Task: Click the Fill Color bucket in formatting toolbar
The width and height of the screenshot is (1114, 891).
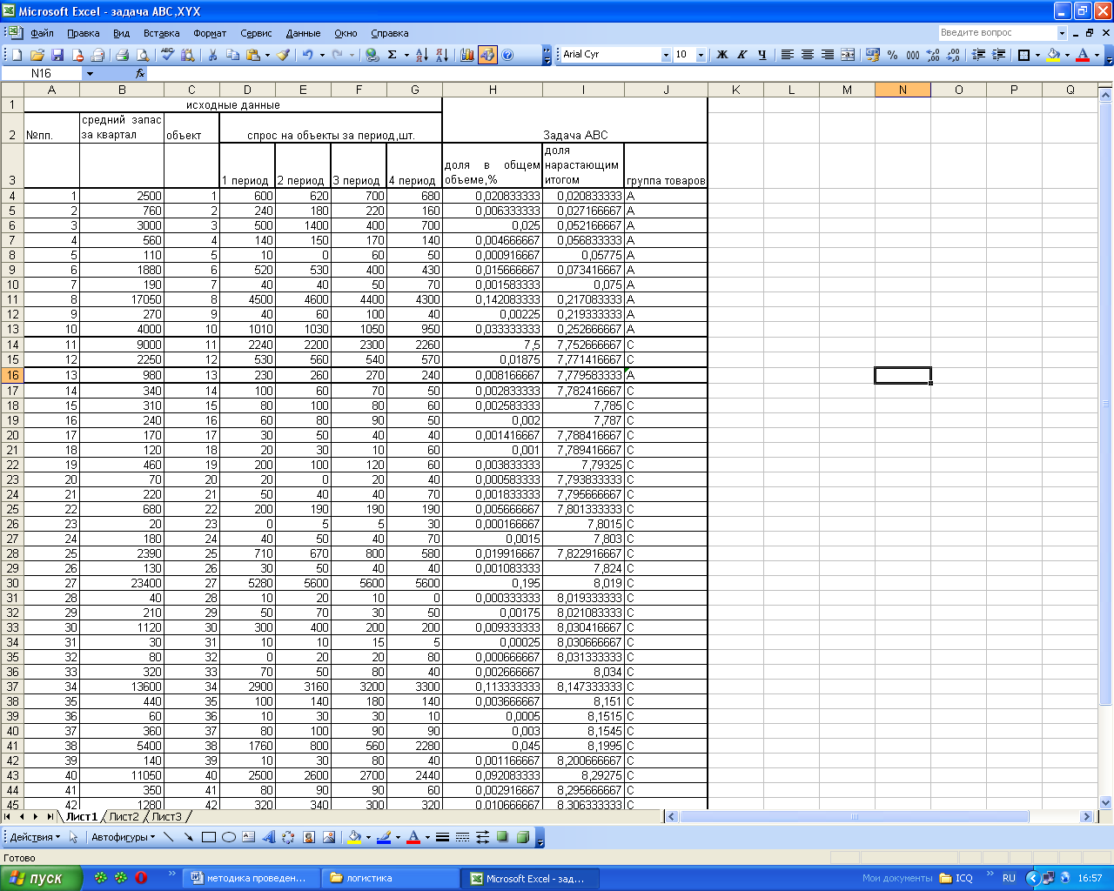Action: point(1053,55)
